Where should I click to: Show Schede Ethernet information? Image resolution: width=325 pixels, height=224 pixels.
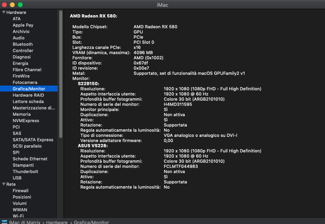[30, 159]
